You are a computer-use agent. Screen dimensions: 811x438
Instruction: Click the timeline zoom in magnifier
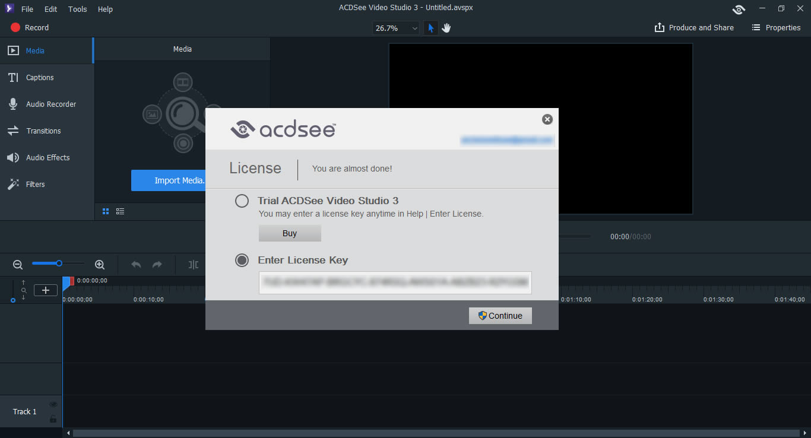coord(100,265)
